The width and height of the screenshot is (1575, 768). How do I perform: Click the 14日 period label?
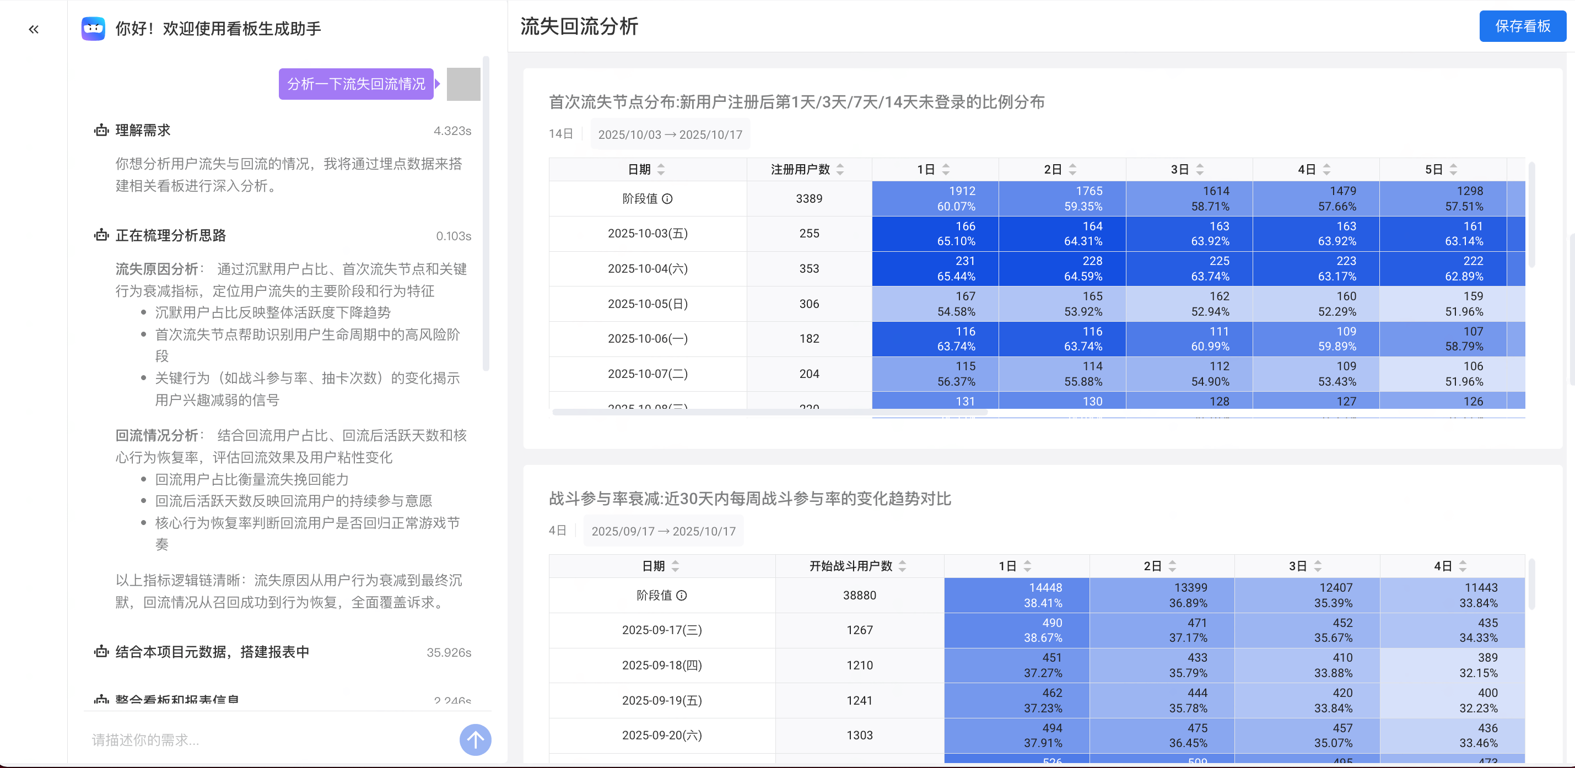click(560, 134)
